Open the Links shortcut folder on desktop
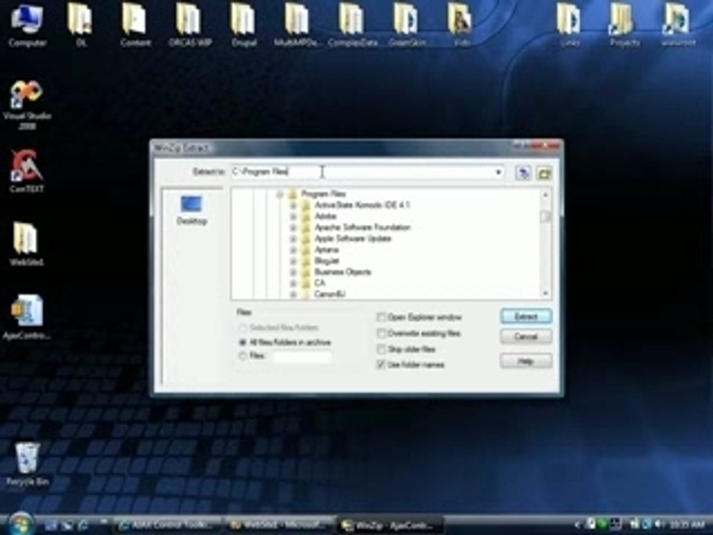713x535 pixels. 570,25
